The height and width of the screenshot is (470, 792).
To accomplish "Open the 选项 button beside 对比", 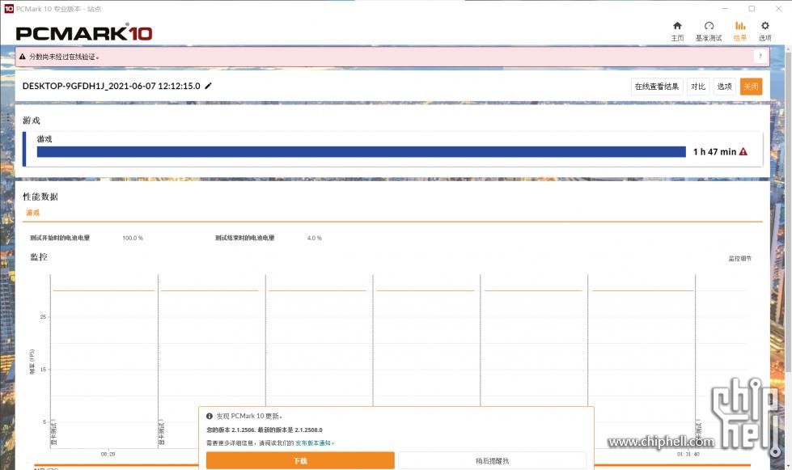I will pos(724,87).
